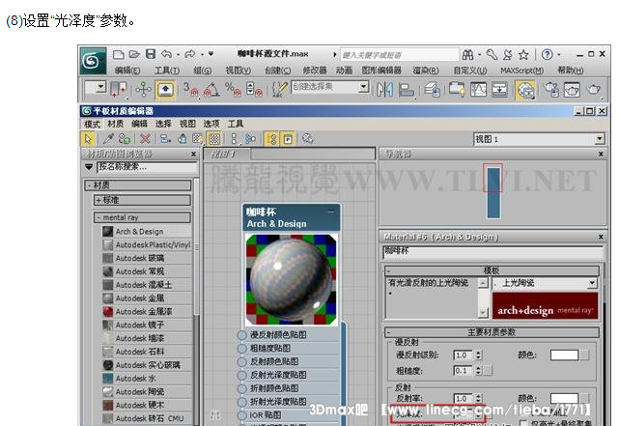Image resolution: width=619 pixels, height=426 pixels.
Task: Undo the last action in title bar
Action: (167, 54)
